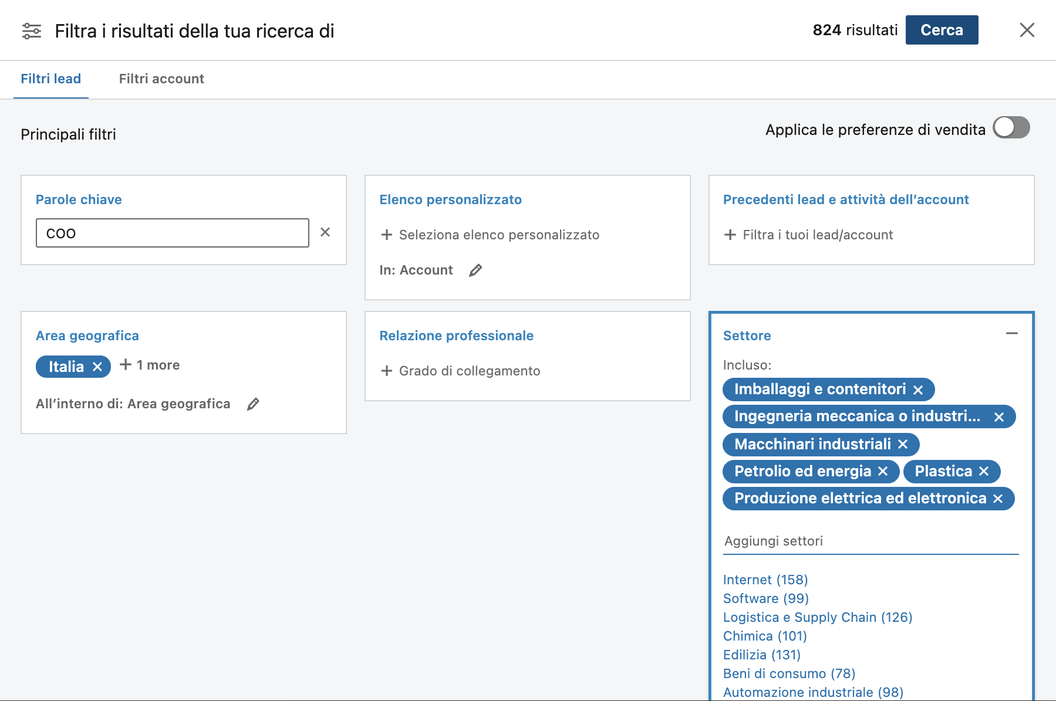Add Automazione industriale (98) sector
The image size is (1056, 701).
pyautogui.click(x=814, y=692)
